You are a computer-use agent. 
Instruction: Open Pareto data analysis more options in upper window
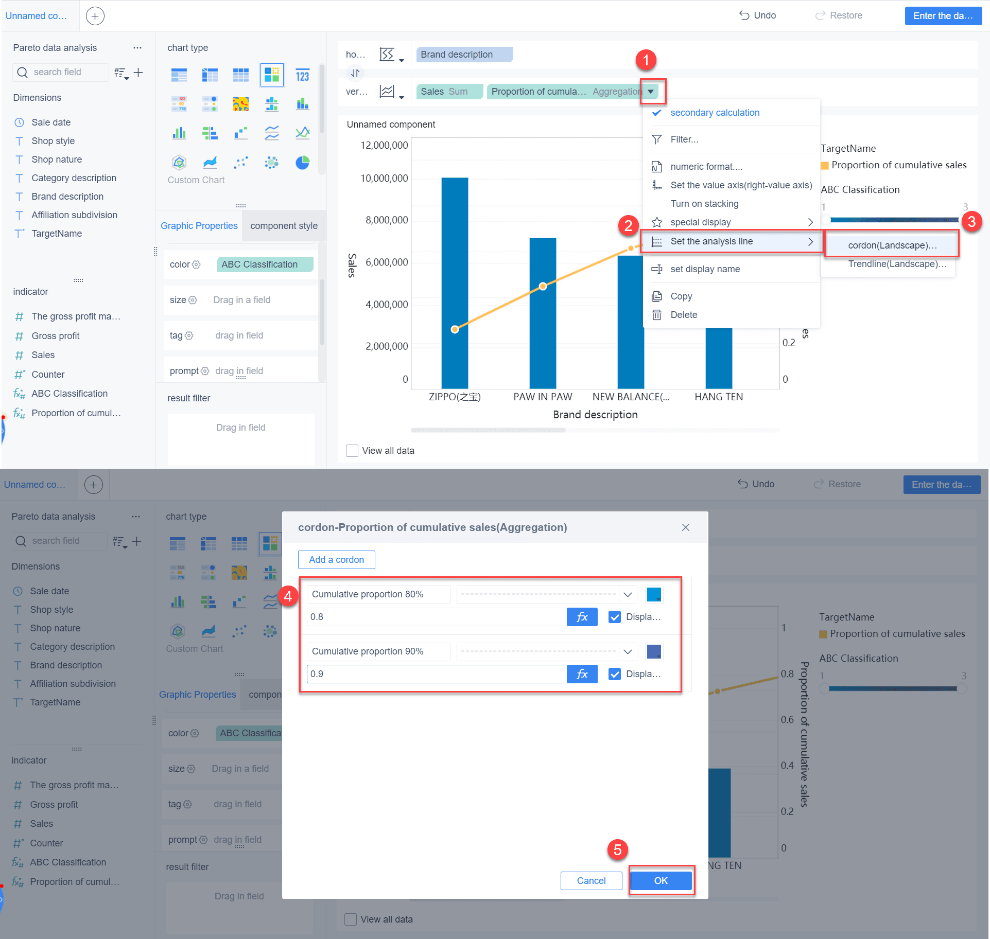(x=137, y=48)
